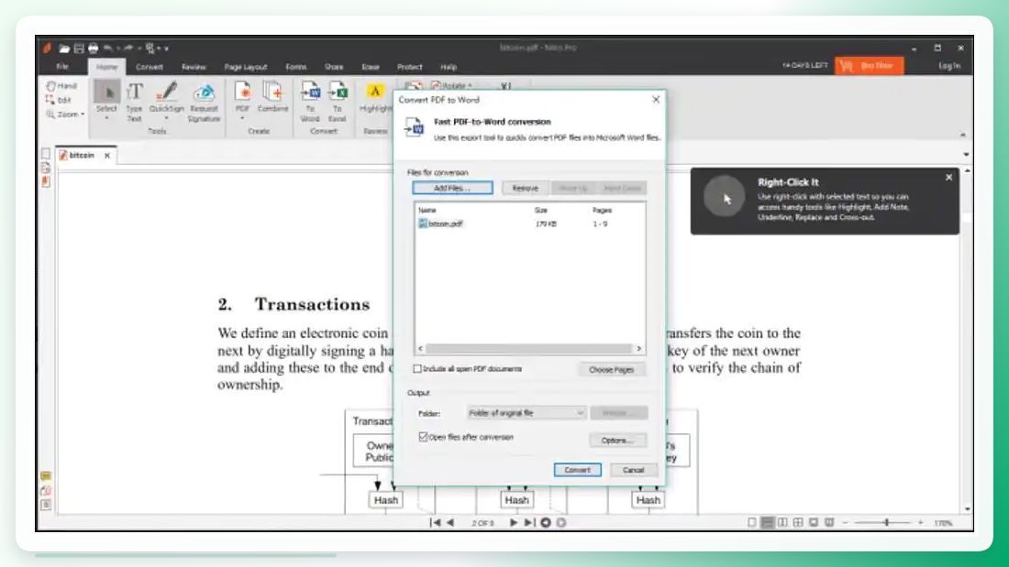Switch to the Page Layout tab
The width and height of the screenshot is (1009, 567).
pyautogui.click(x=246, y=67)
